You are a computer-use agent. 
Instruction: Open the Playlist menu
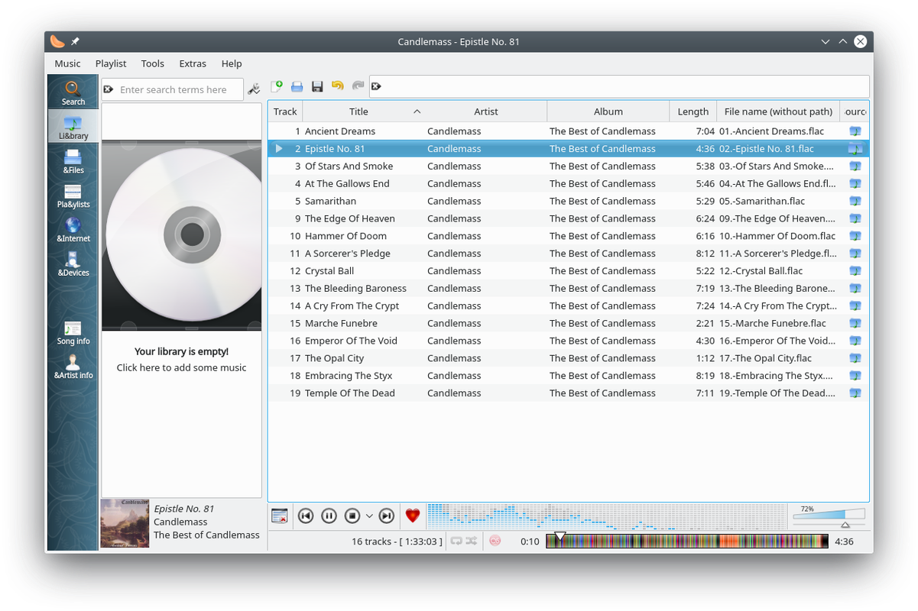pyautogui.click(x=111, y=63)
